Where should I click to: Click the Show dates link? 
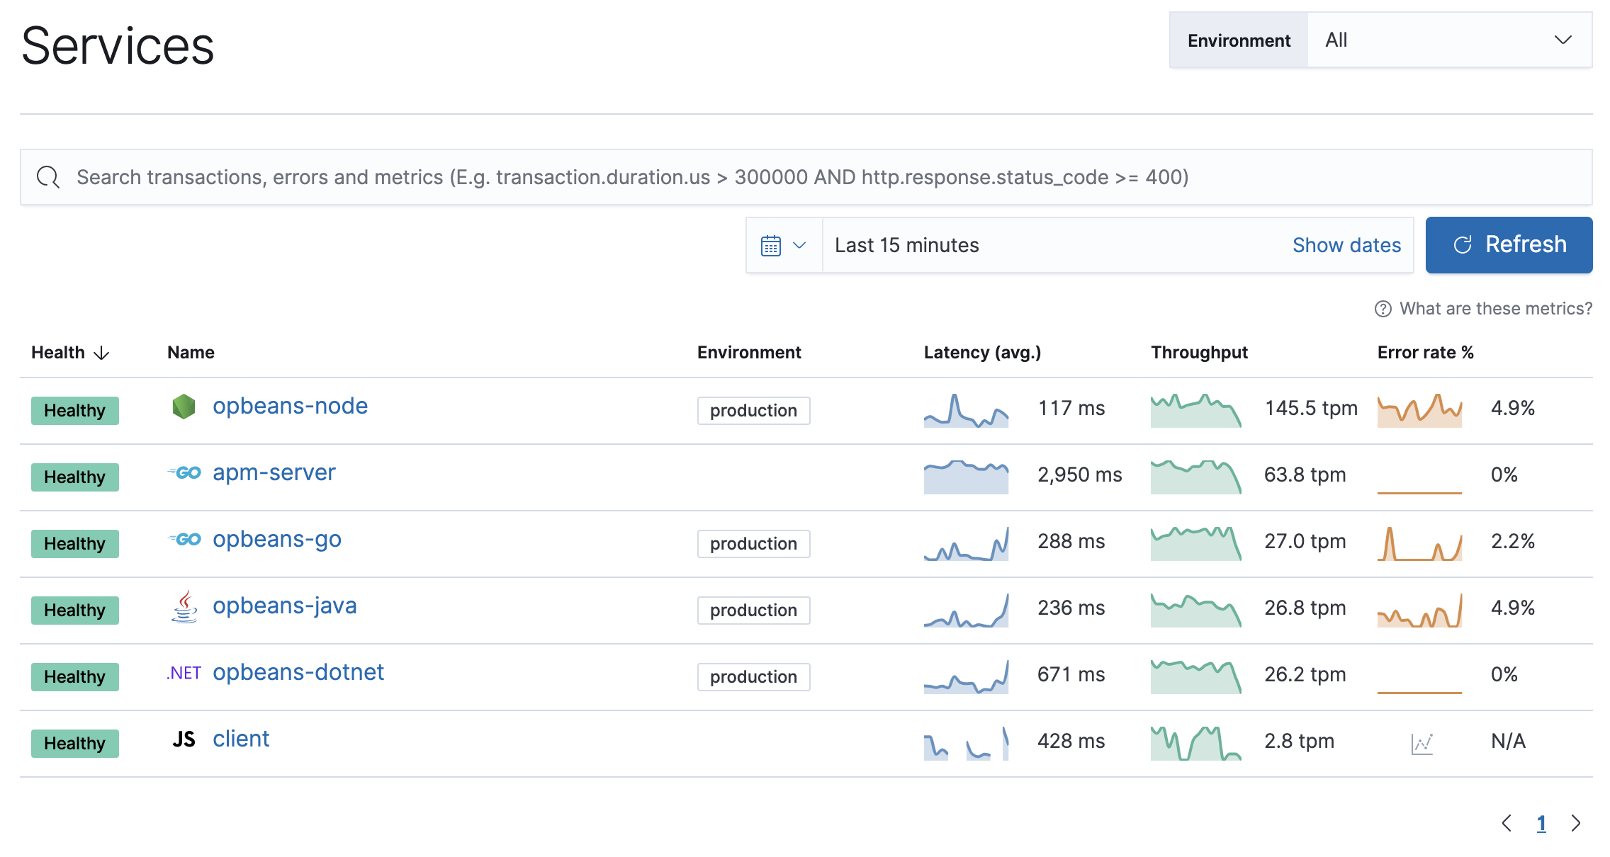pos(1347,244)
